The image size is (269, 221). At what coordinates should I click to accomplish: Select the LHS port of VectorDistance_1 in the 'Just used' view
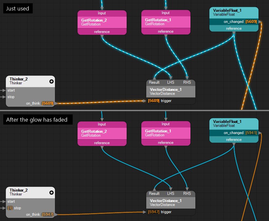pos(171,82)
